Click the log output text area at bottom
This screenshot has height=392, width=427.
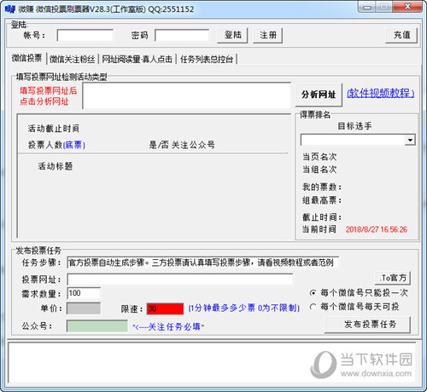coord(212,363)
